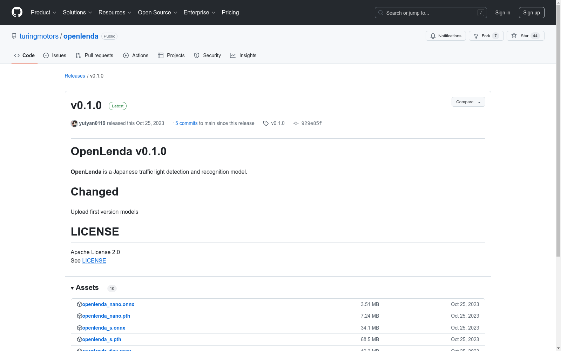Click package icon for openlenda_nano.onnx

pos(80,304)
